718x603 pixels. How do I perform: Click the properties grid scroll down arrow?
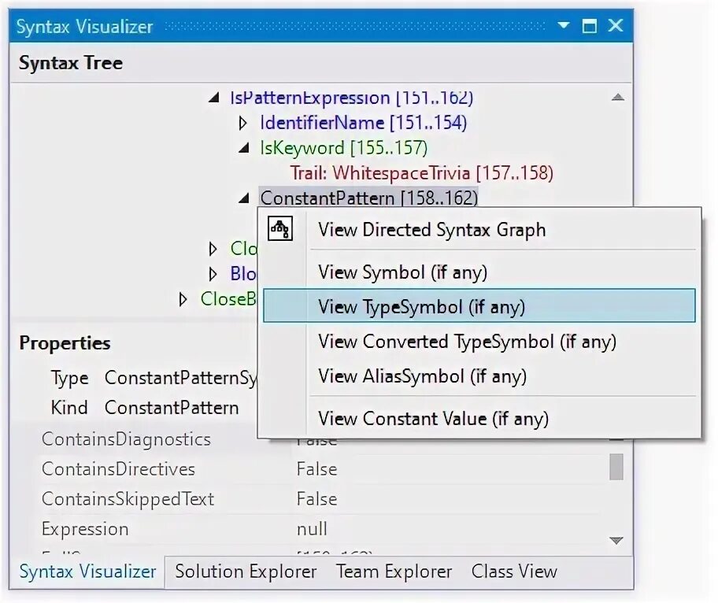[616, 541]
